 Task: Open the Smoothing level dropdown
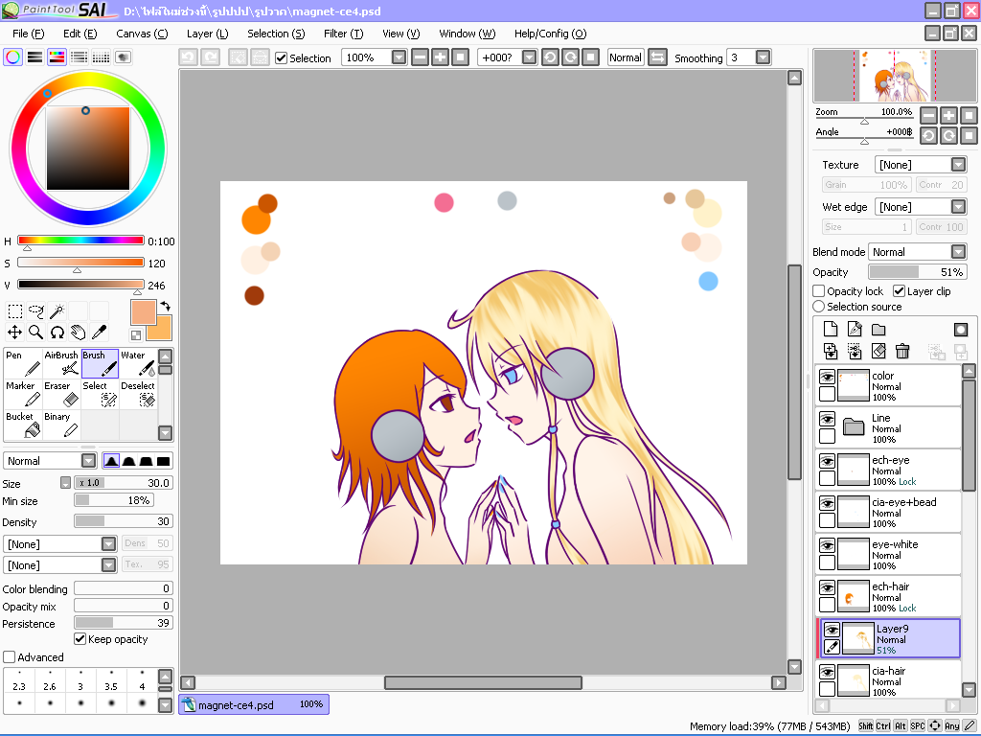tap(763, 57)
